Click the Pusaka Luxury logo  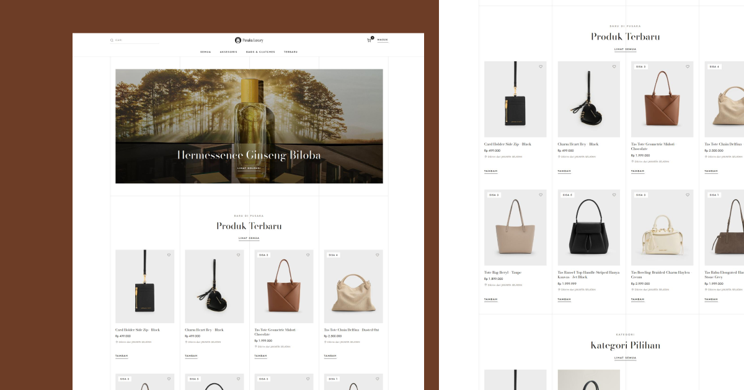[249, 40]
